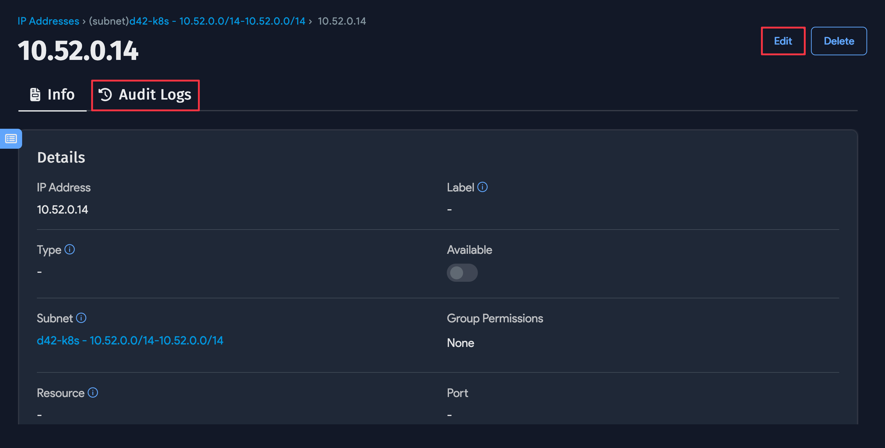Click chevron before 10.52.0.14 in breadcrumb
The height and width of the screenshot is (448, 885).
[311, 21]
